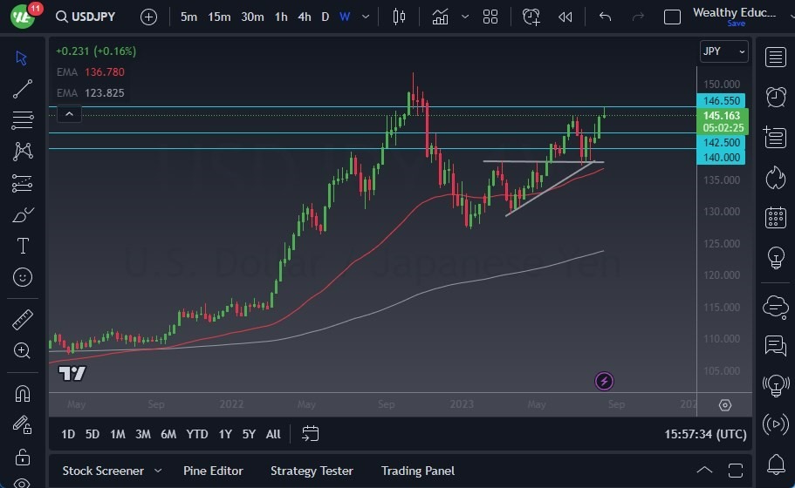Toggle stay in drawing mode

click(x=23, y=424)
